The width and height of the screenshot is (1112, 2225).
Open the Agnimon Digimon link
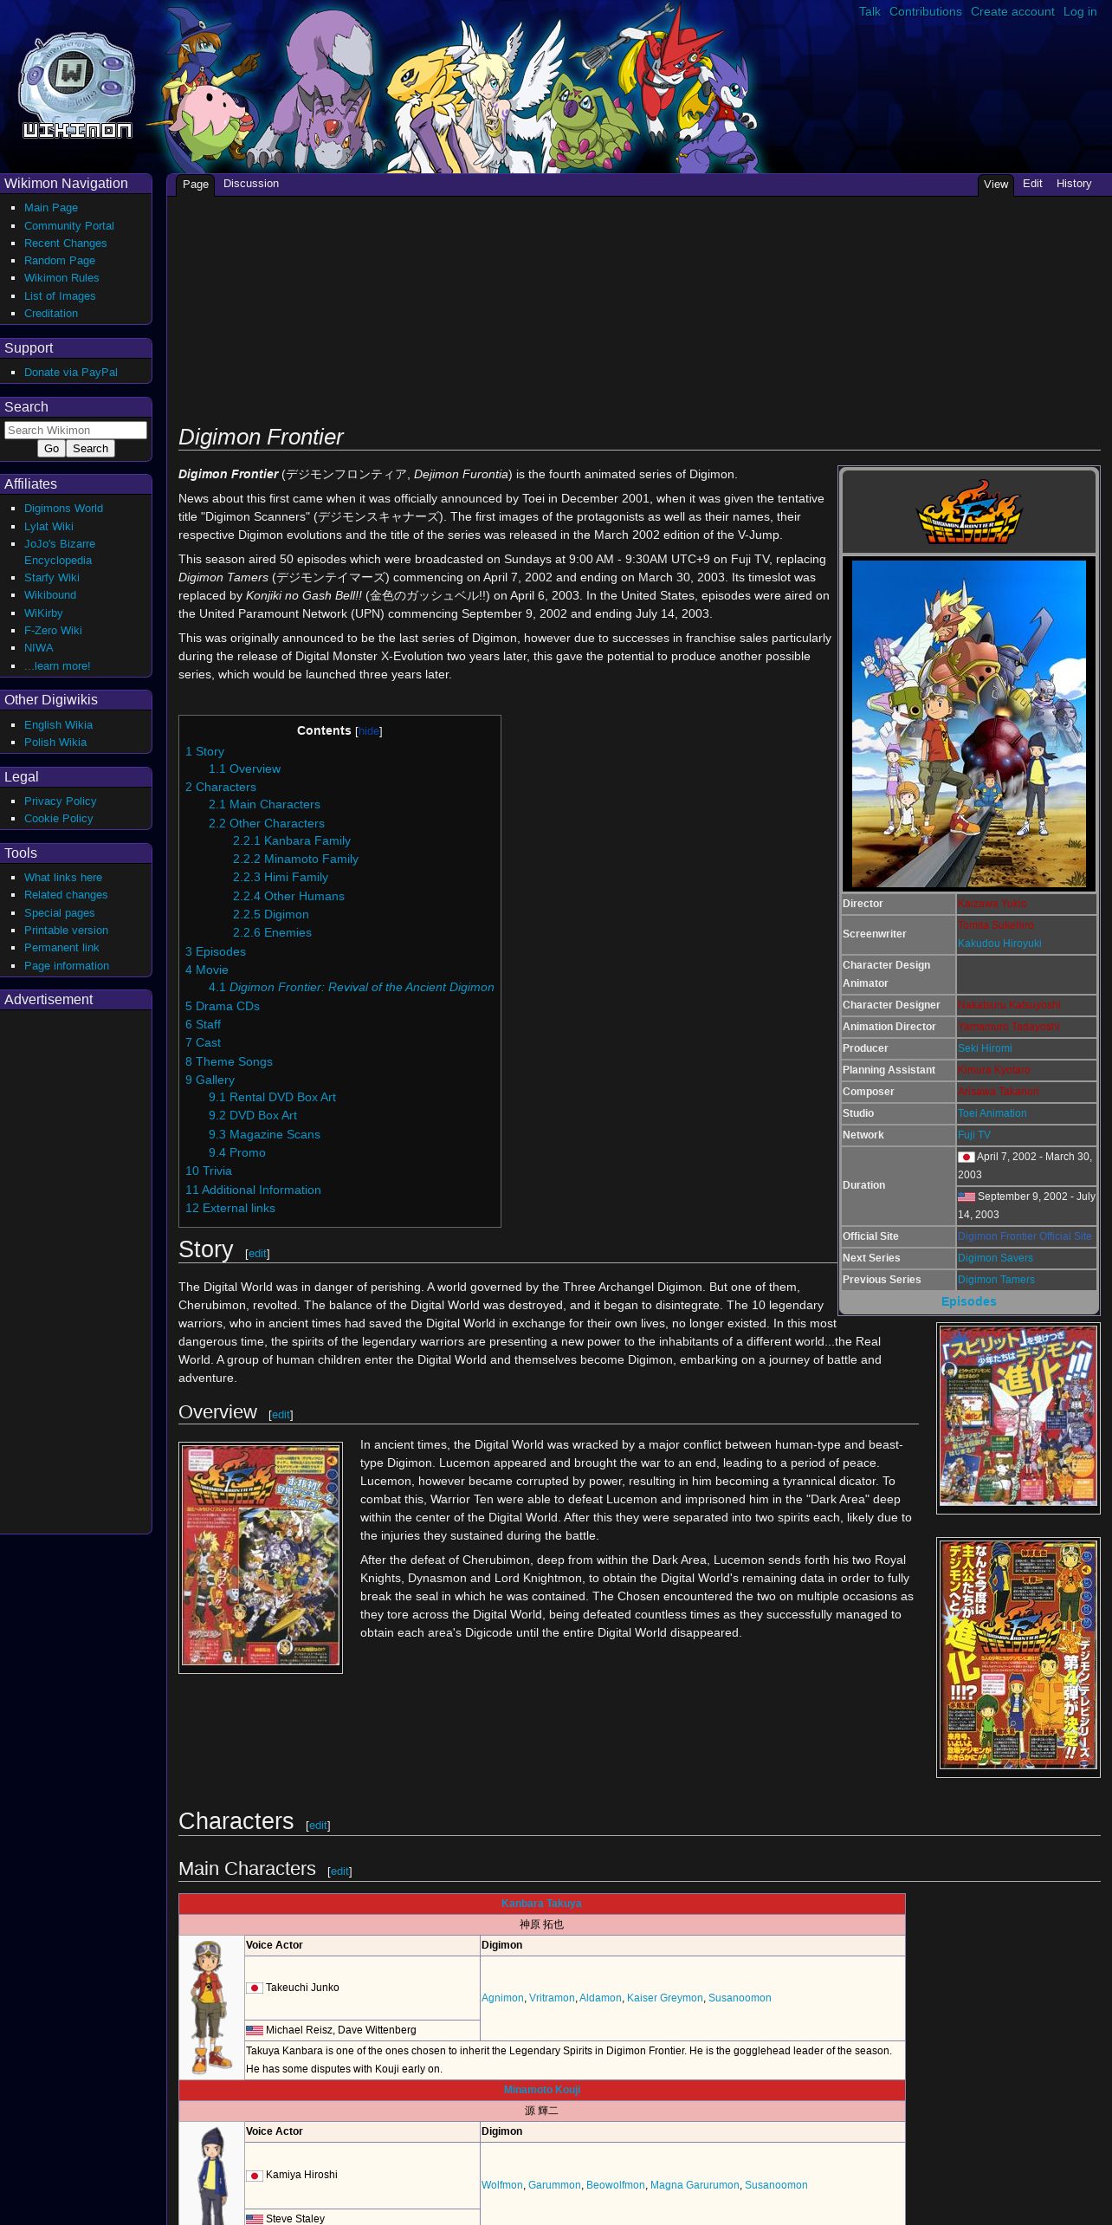point(502,1998)
